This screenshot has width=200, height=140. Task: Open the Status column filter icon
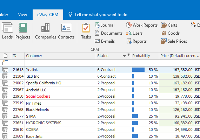point(128,55)
